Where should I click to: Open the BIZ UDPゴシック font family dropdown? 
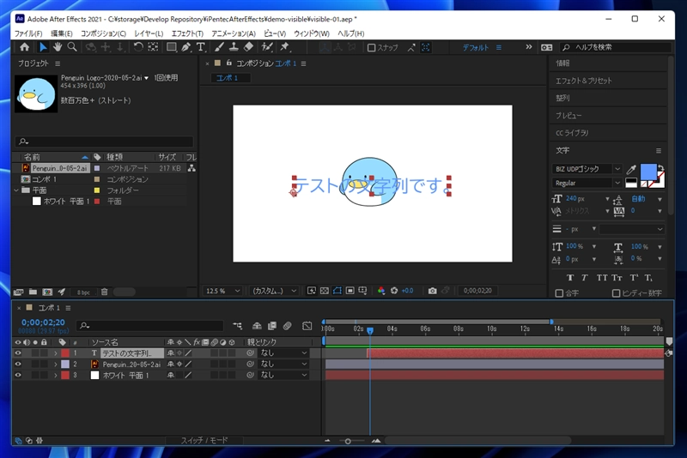[x=587, y=169]
